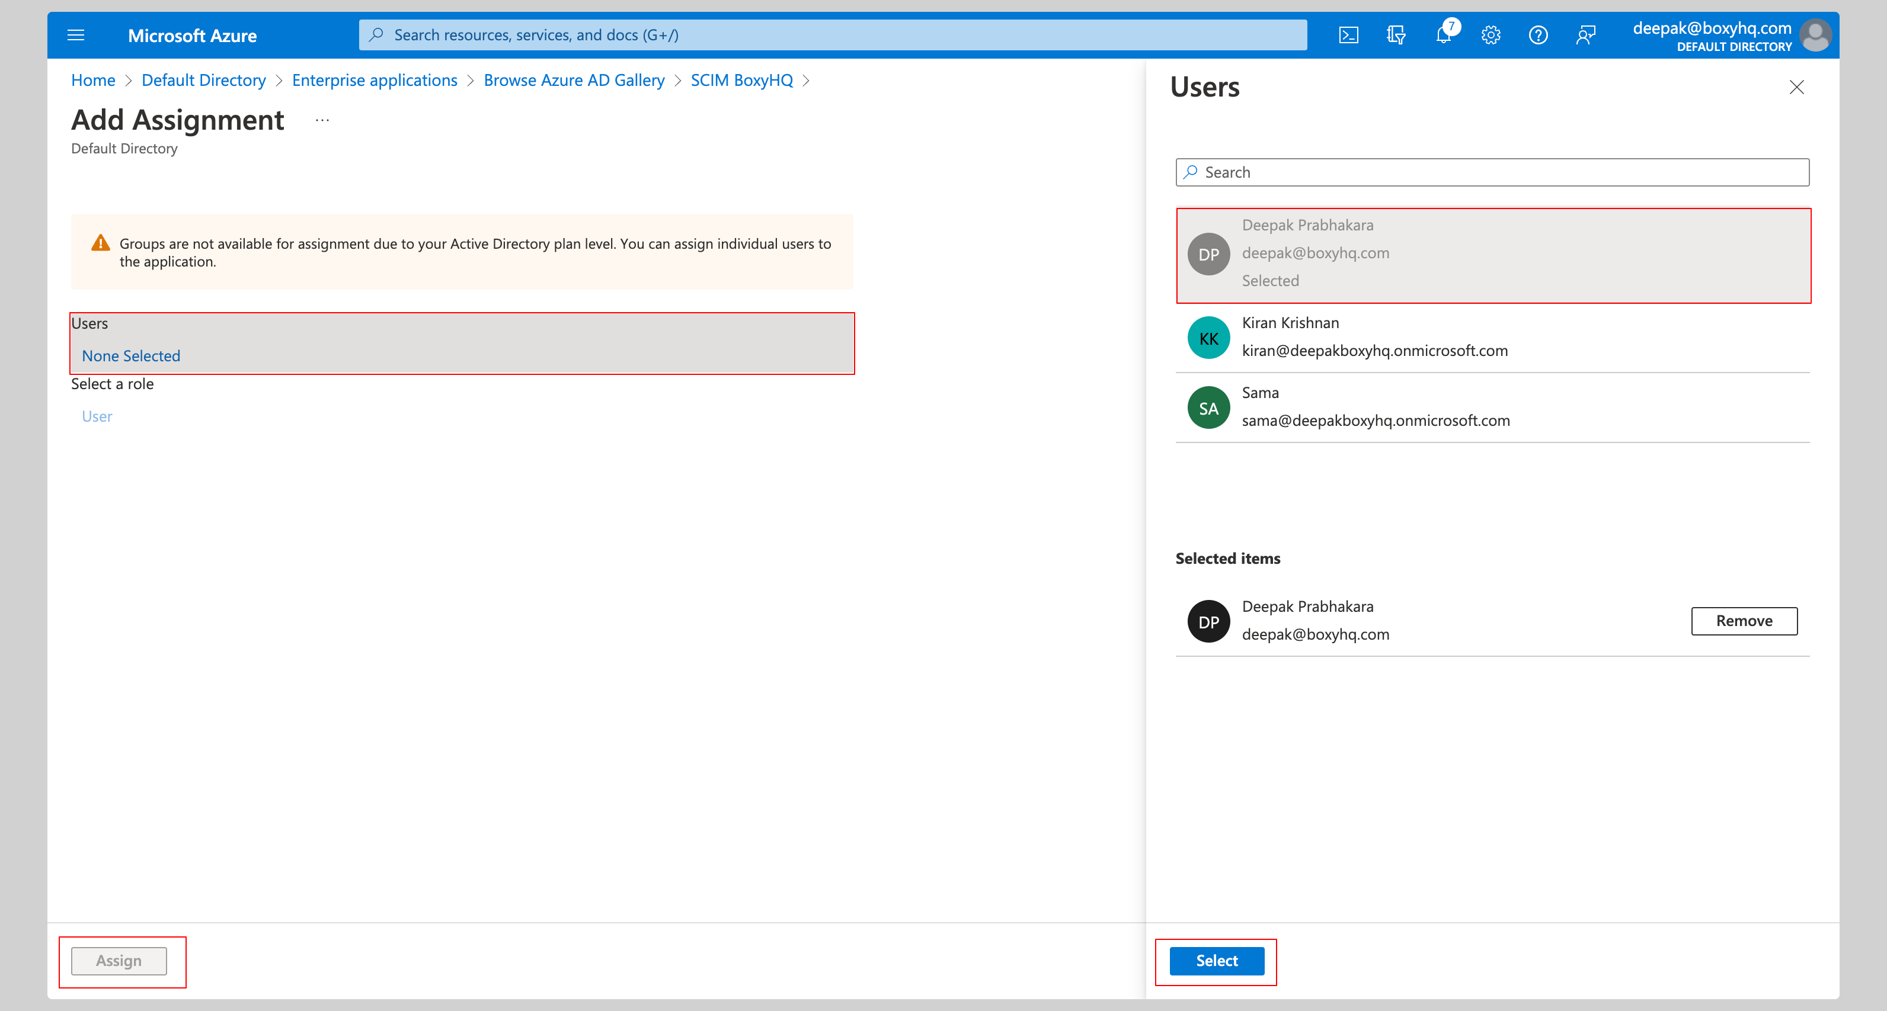Screen dimensions: 1887x1011
Task: Open the portal hamburger menu
Action: [75, 34]
